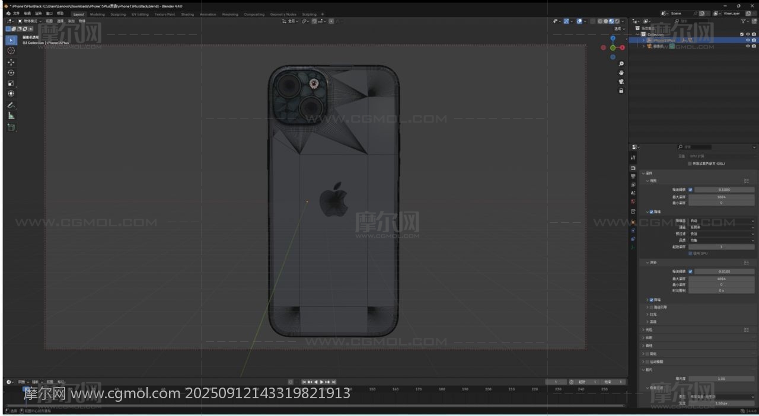759x416 pixels.
Task: Open the Output properties tab
Action: [633, 177]
